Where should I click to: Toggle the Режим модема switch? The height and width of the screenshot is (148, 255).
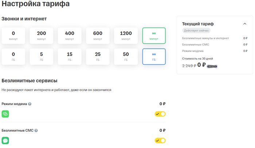tap(160, 114)
